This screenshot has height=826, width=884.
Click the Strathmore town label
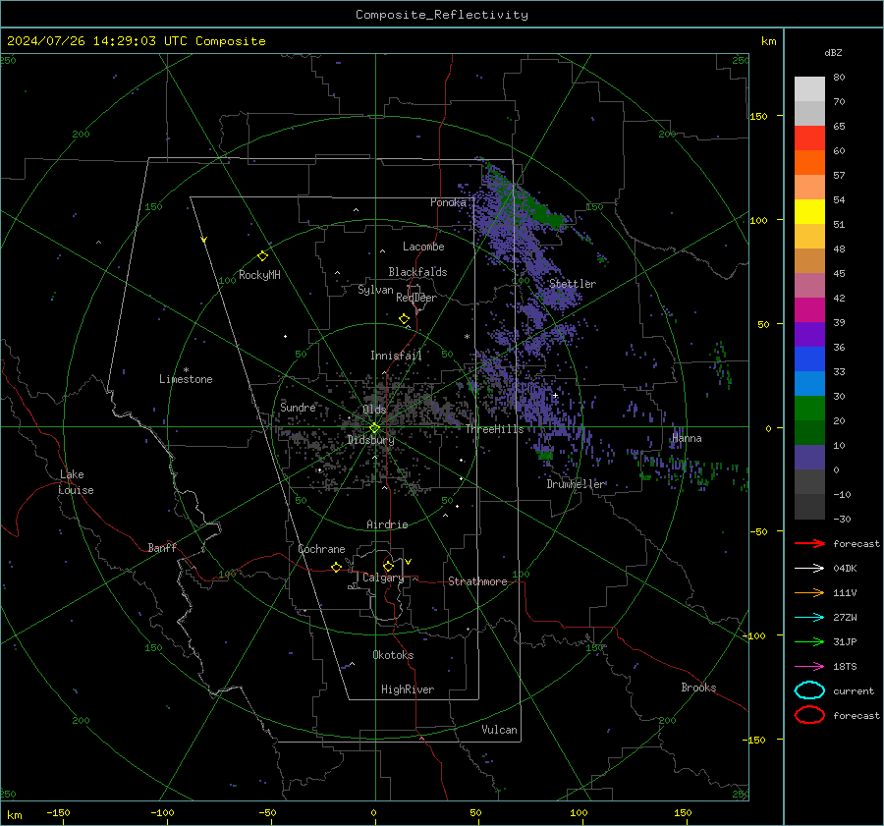(x=477, y=581)
